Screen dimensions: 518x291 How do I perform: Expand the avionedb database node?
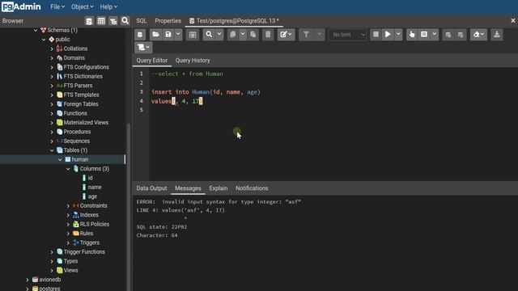click(28, 280)
